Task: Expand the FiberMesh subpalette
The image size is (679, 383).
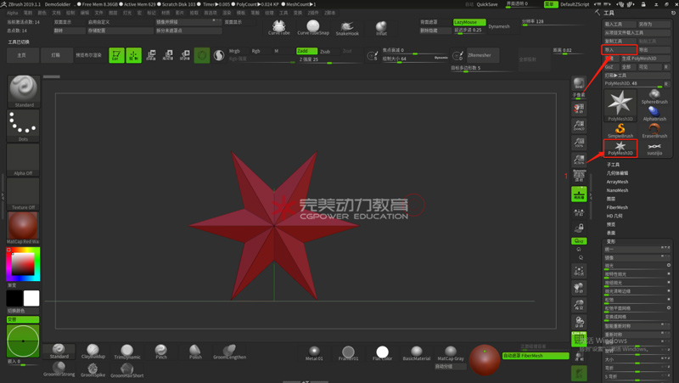Action: [617, 207]
